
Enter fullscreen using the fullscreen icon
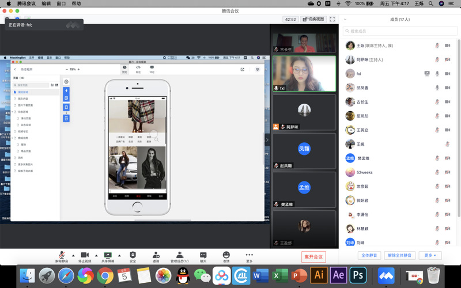[332, 19]
